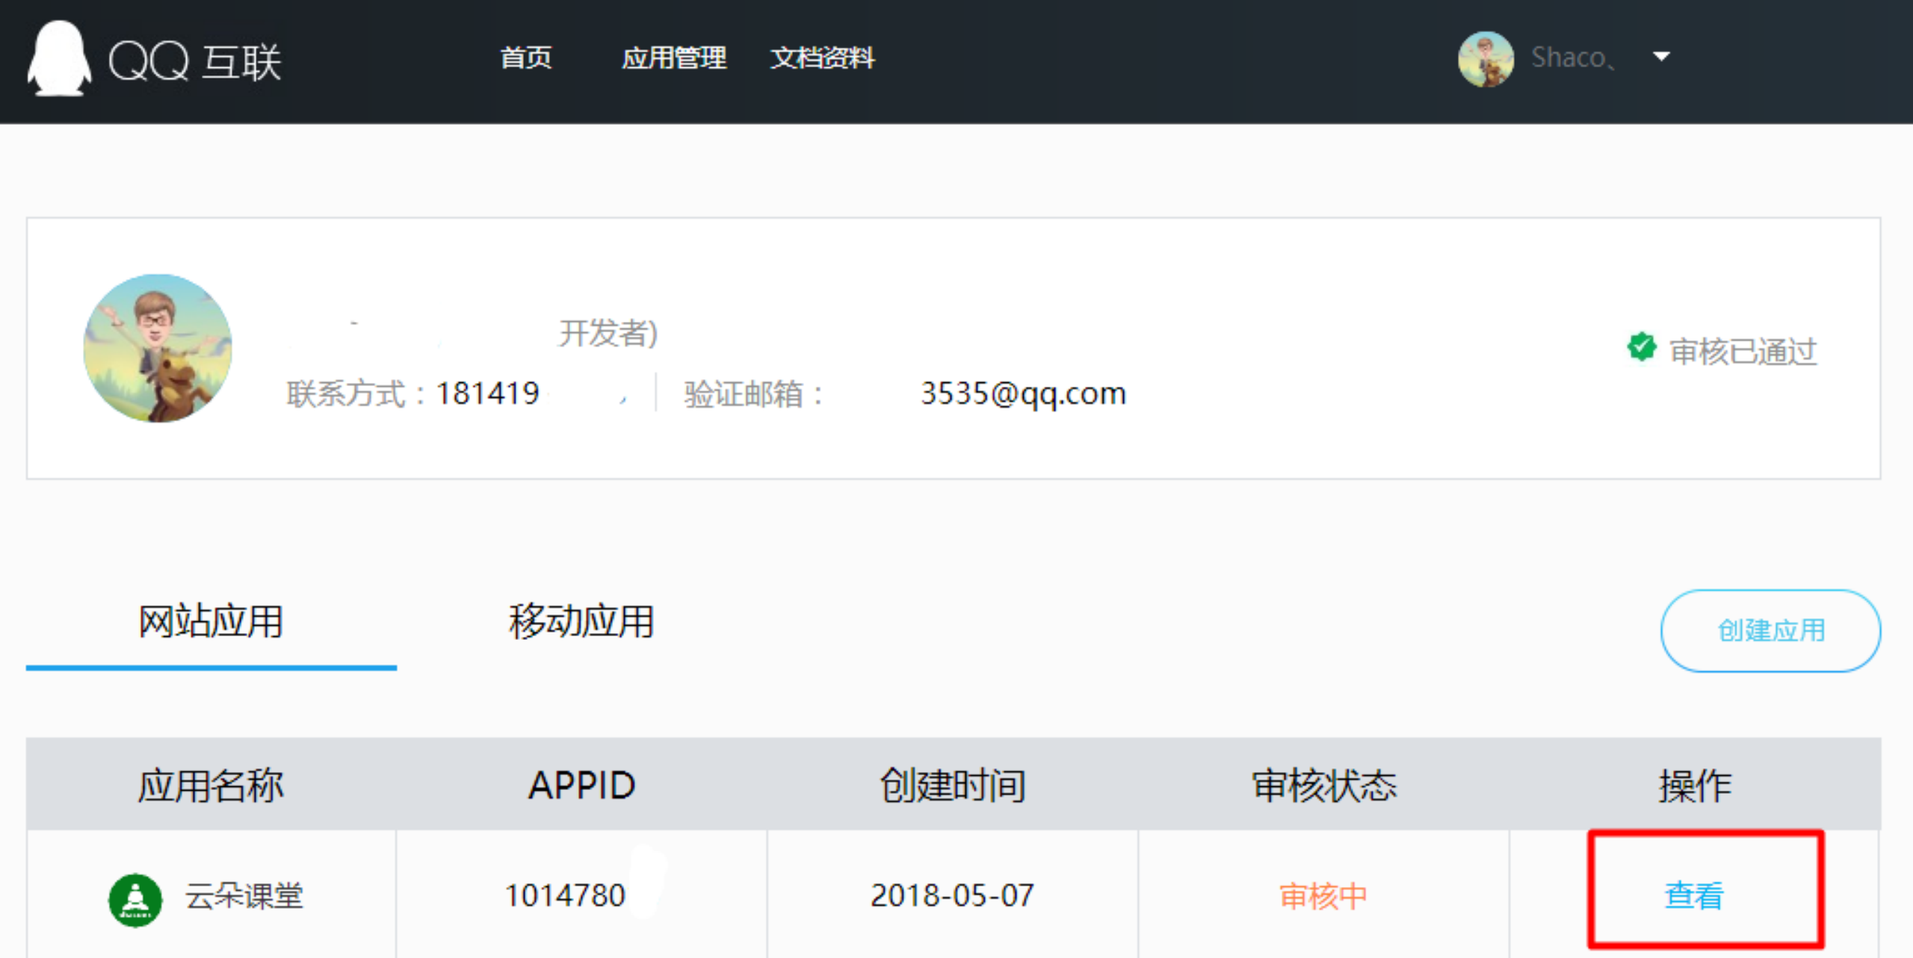This screenshot has height=958, width=1913.
Task: Click the 云朵课堂 app name
Action: (x=244, y=895)
